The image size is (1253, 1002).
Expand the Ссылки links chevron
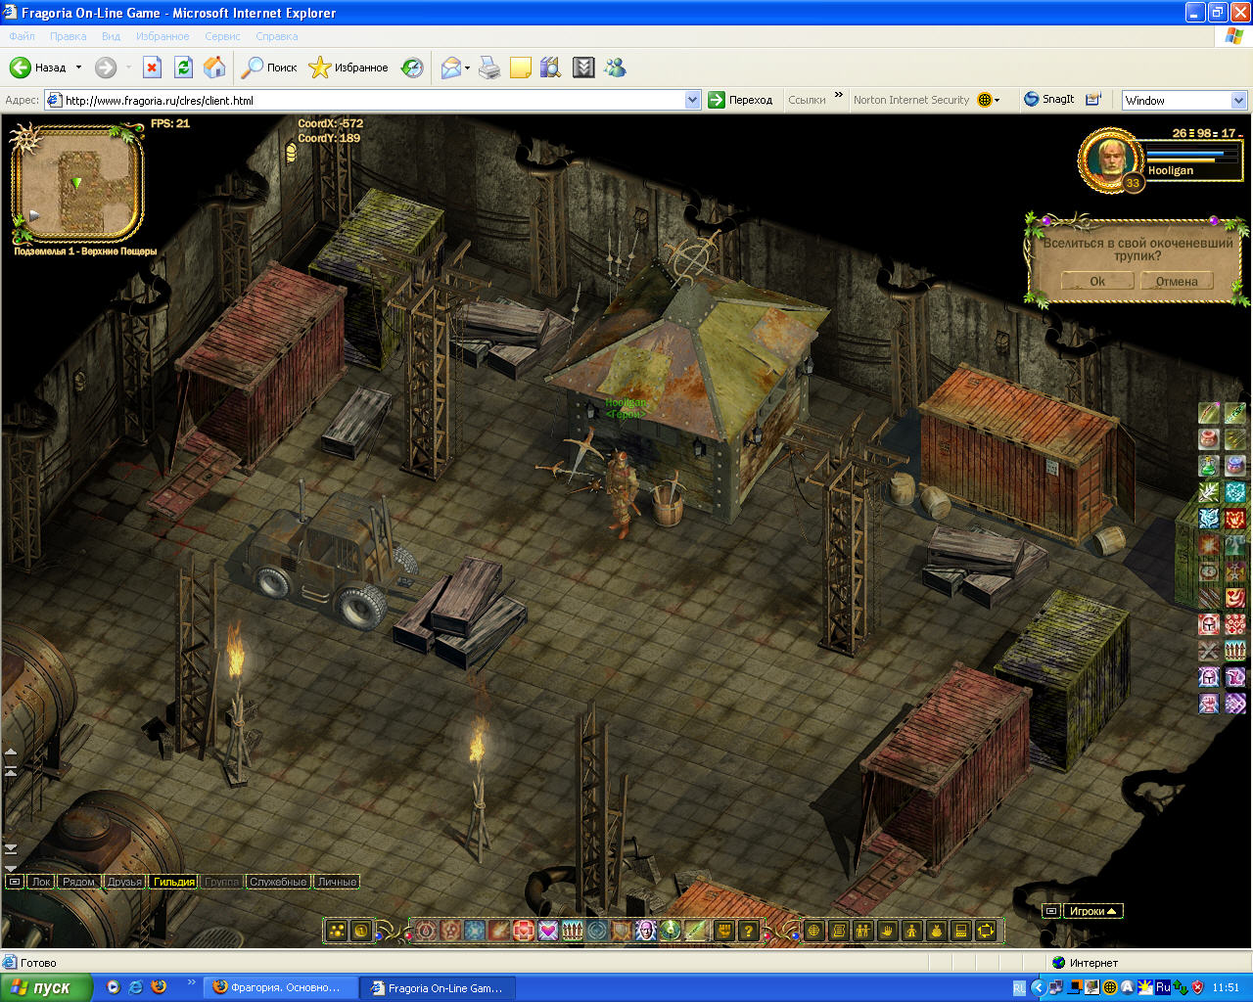click(x=839, y=96)
